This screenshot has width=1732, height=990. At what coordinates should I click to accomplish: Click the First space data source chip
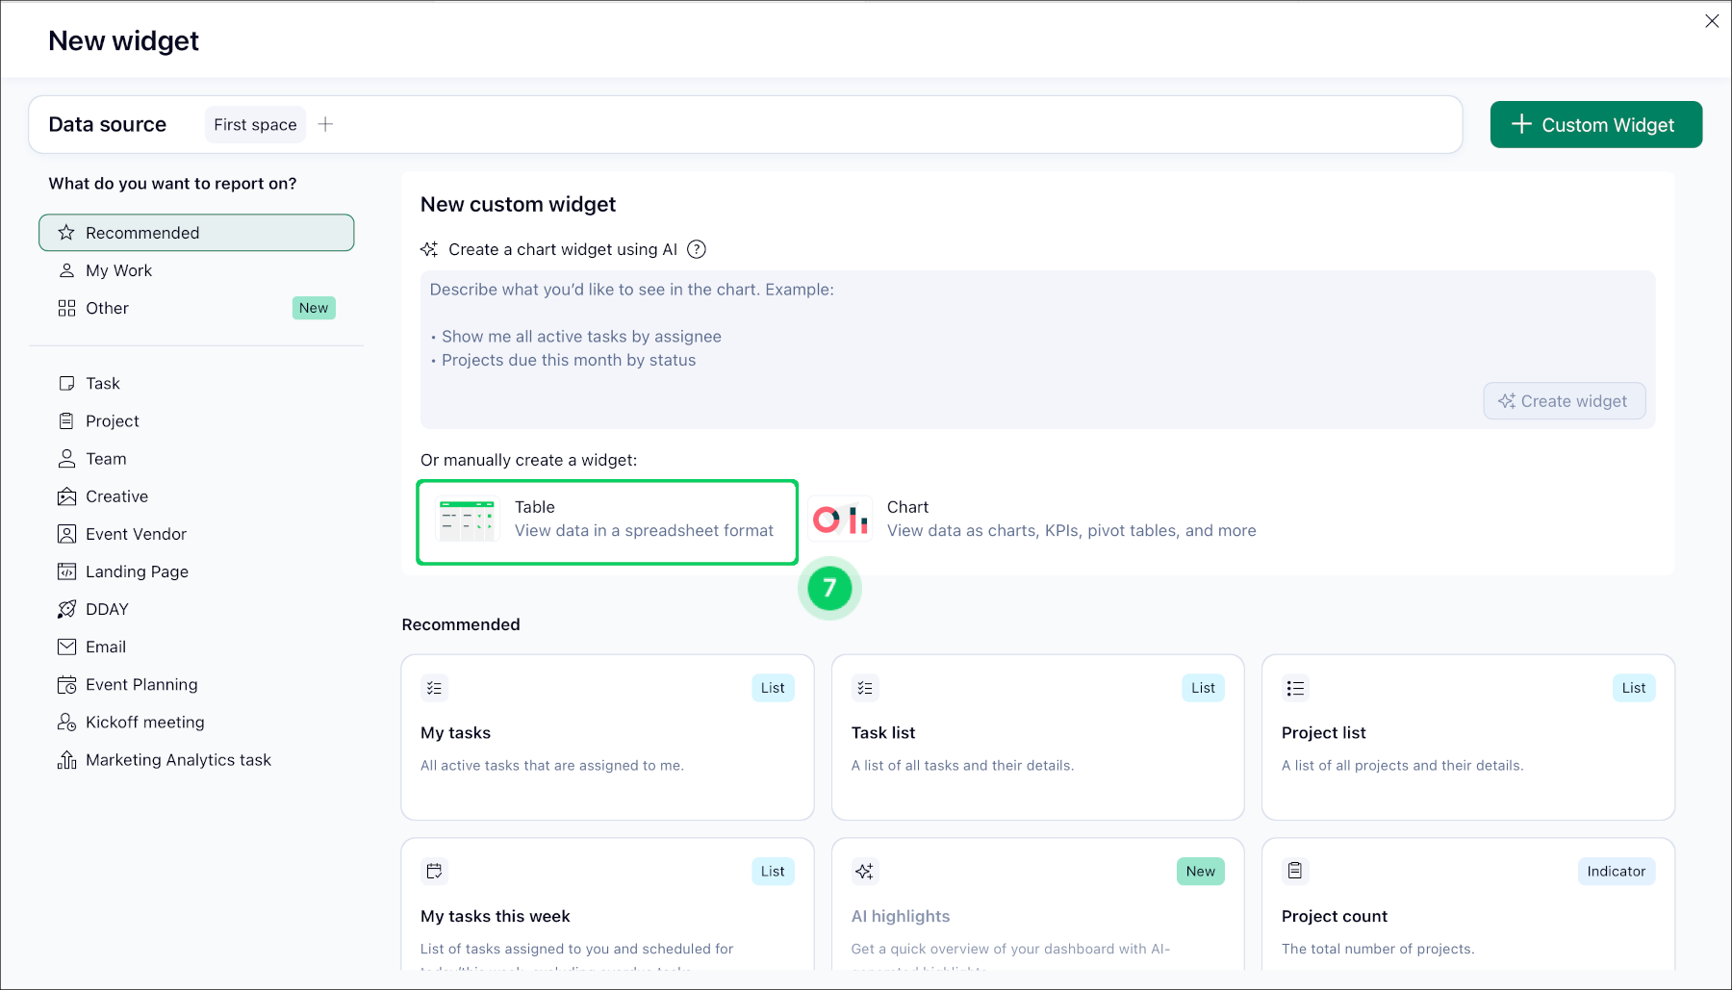click(255, 125)
